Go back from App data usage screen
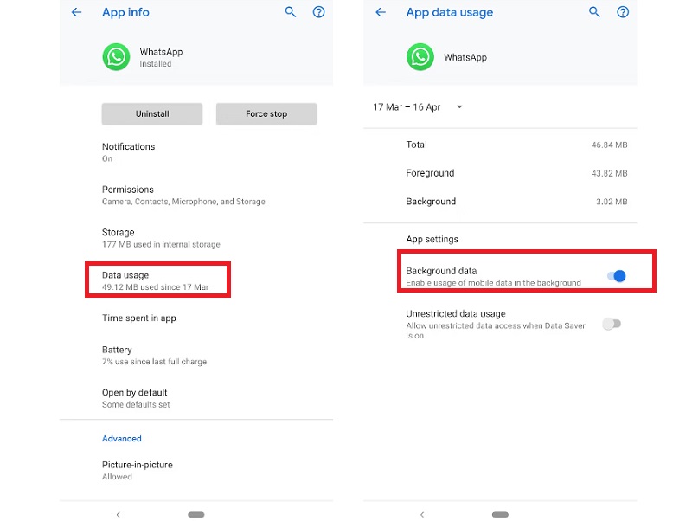The width and height of the screenshot is (692, 521). point(381,13)
